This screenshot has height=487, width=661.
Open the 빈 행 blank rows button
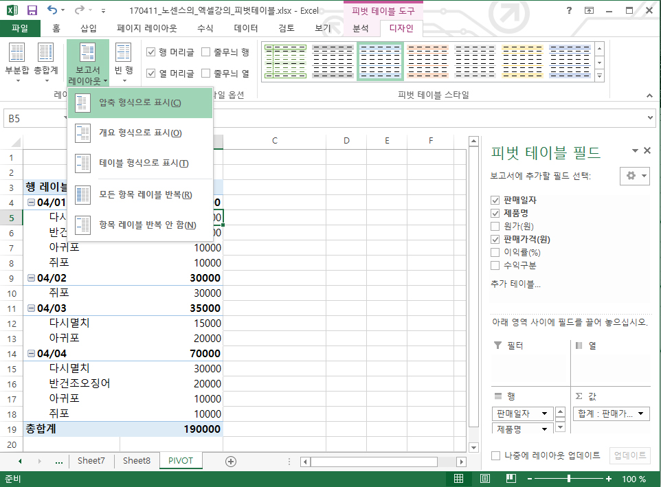(124, 63)
